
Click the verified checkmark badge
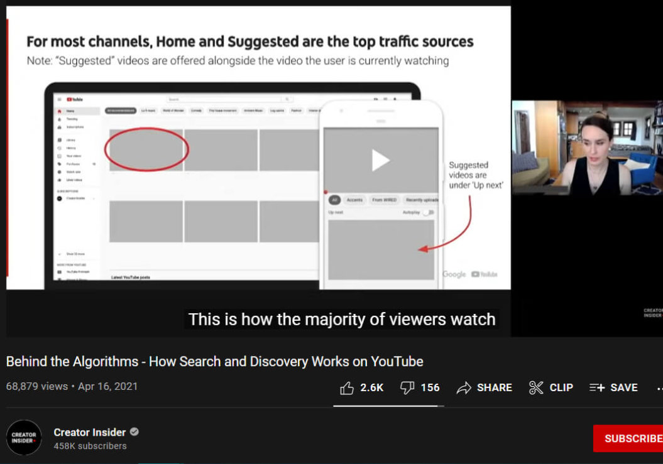[x=134, y=432]
